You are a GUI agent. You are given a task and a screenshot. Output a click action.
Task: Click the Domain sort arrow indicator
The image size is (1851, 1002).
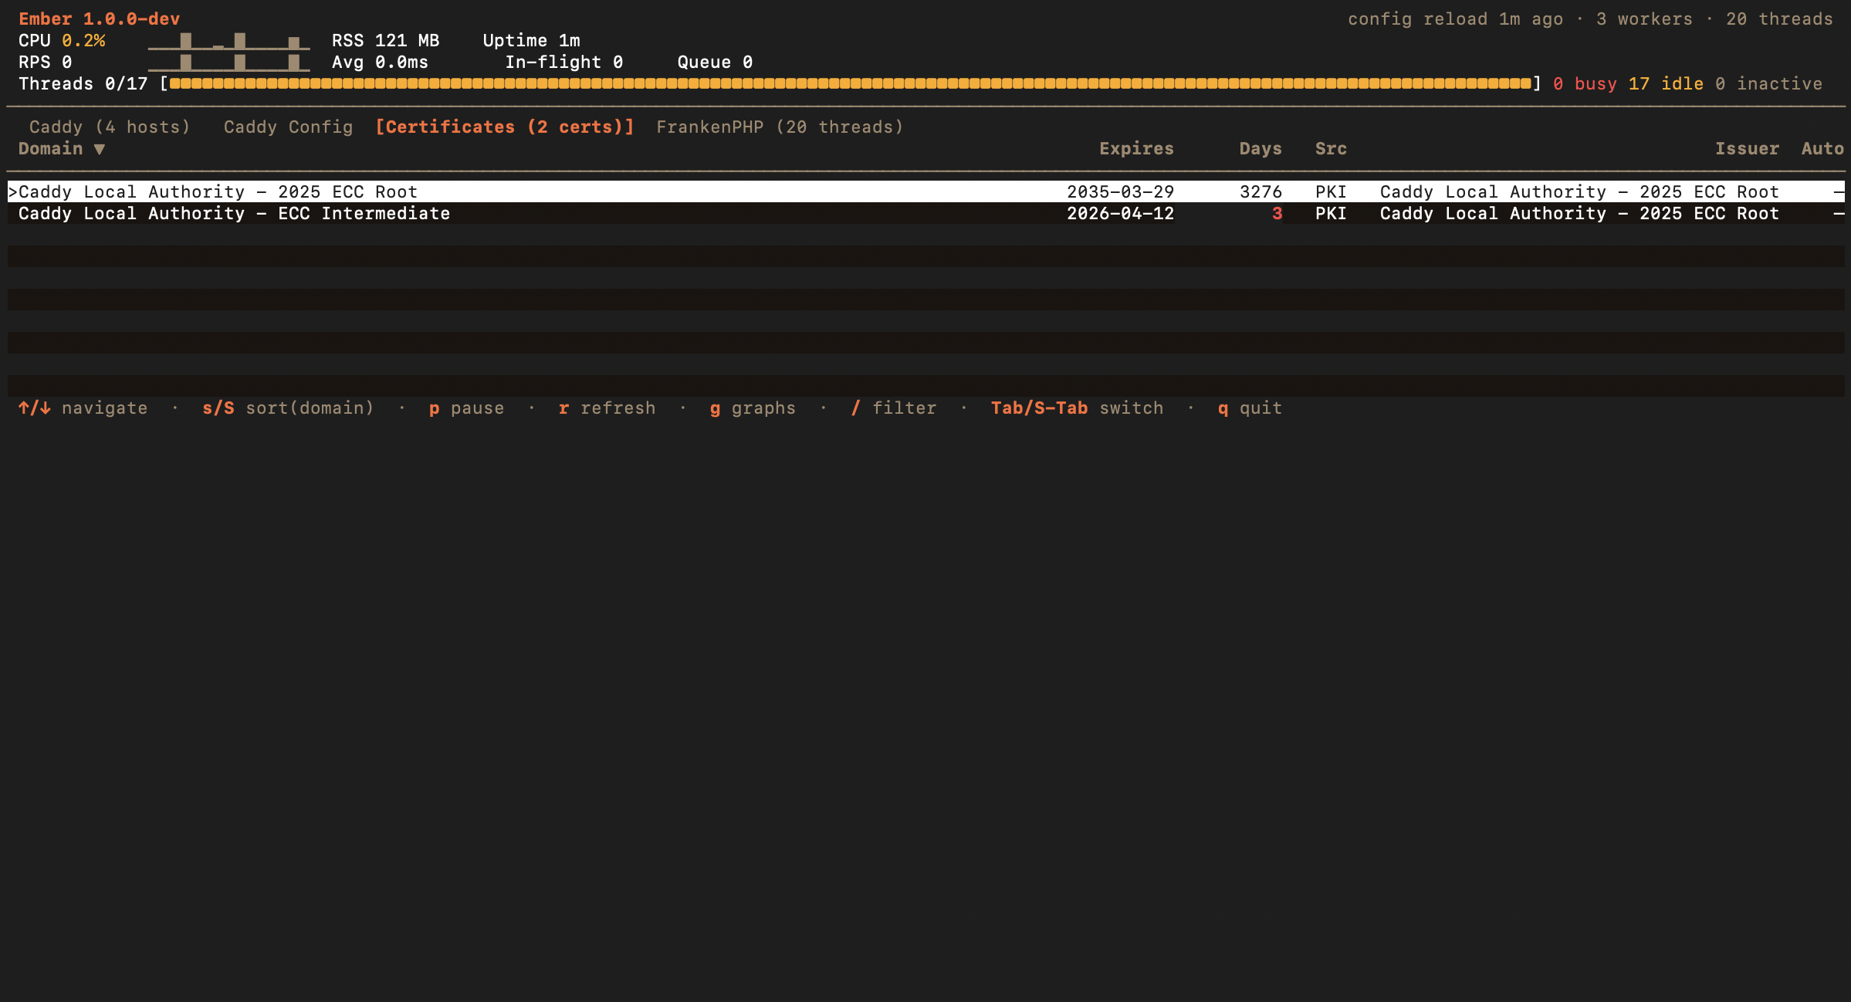(99, 149)
